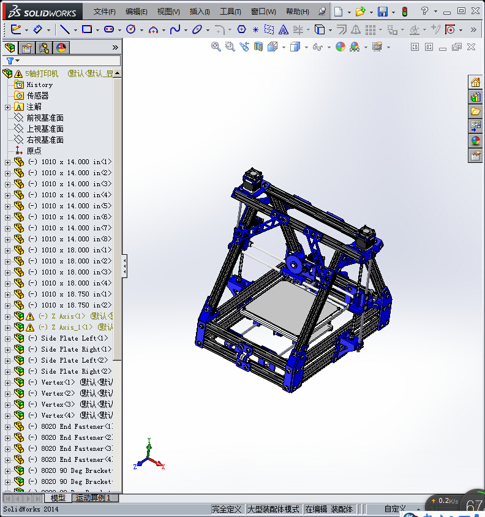
Task: Expand the 注解 tree node
Action: coord(7,107)
